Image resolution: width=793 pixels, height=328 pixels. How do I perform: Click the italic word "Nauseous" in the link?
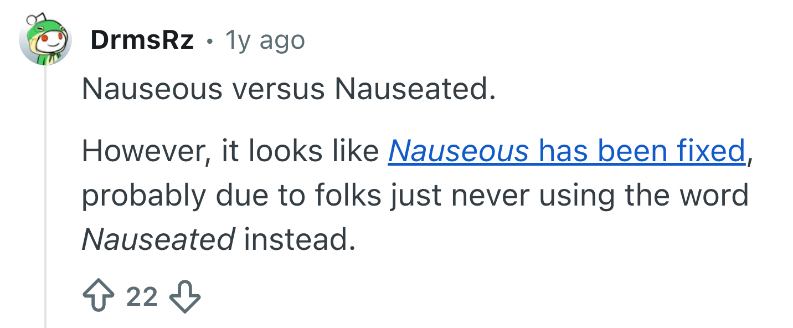[459, 151]
